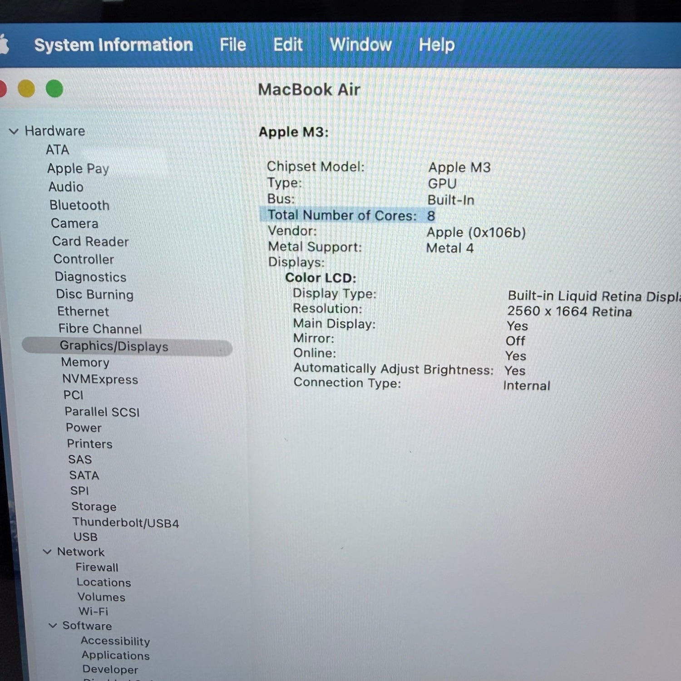The image size is (681, 681).
Task: Select Bluetooth in the Hardware list
Action: 79,205
